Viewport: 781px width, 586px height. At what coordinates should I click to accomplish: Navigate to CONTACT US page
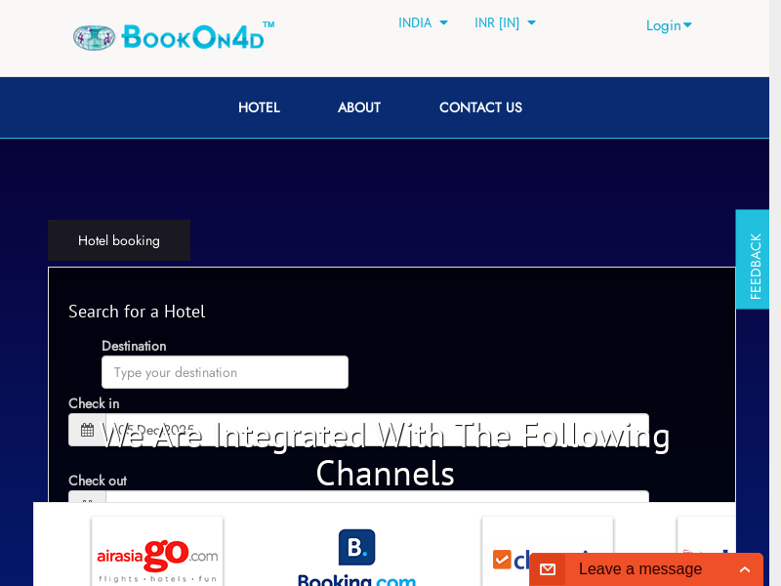click(x=480, y=107)
